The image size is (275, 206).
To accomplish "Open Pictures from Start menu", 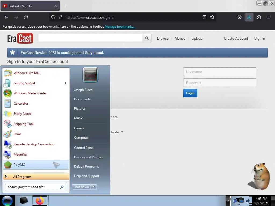I will [x=80, y=109].
